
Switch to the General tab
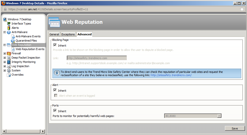coord(54,34)
